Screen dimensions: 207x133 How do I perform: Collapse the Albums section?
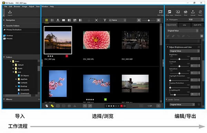4,99
